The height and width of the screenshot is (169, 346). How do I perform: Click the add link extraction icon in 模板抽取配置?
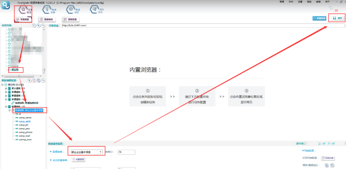34,80
